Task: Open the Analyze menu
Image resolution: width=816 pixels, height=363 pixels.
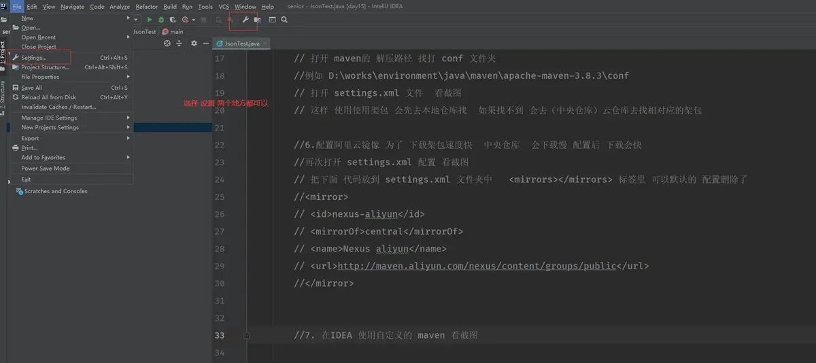Action: coord(120,7)
